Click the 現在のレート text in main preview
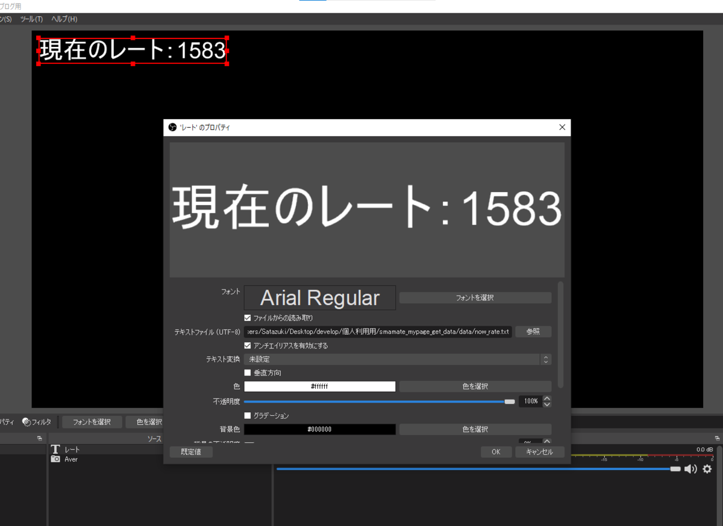 133,50
